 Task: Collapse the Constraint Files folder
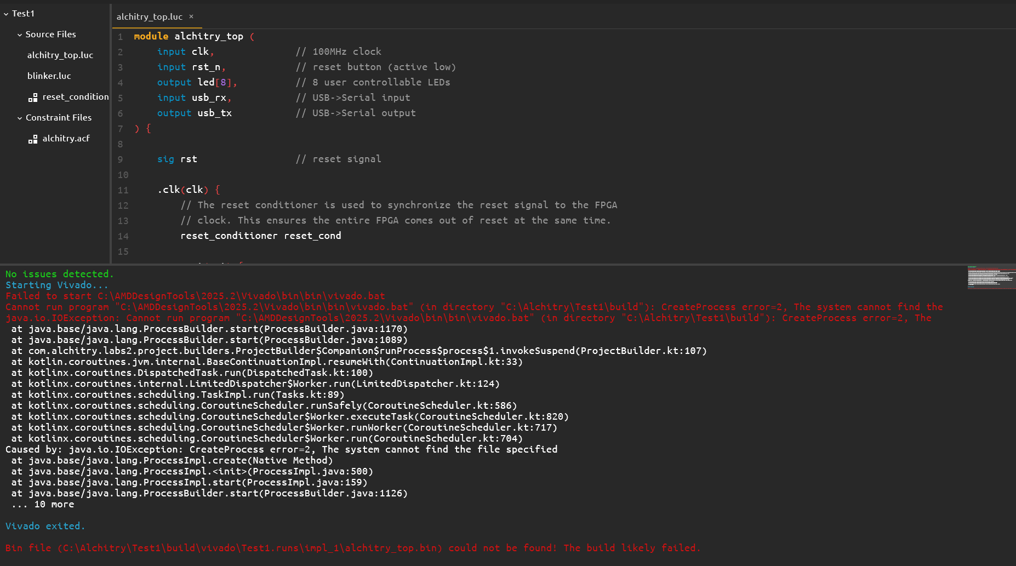point(19,117)
